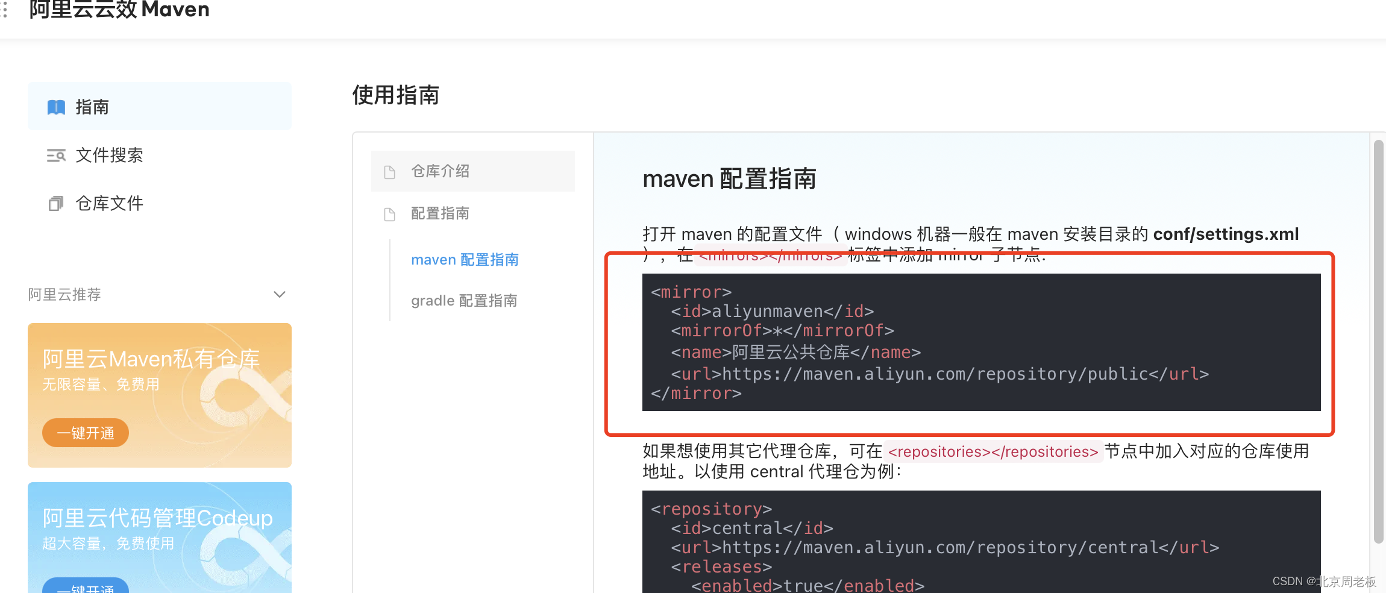Collapse the 阿里云推荐 section chevron
Viewport: 1386px width, 593px height.
point(280,295)
